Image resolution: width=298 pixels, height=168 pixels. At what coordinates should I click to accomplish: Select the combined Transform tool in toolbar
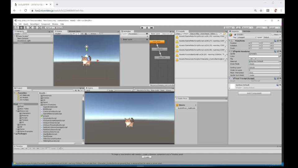39,28
